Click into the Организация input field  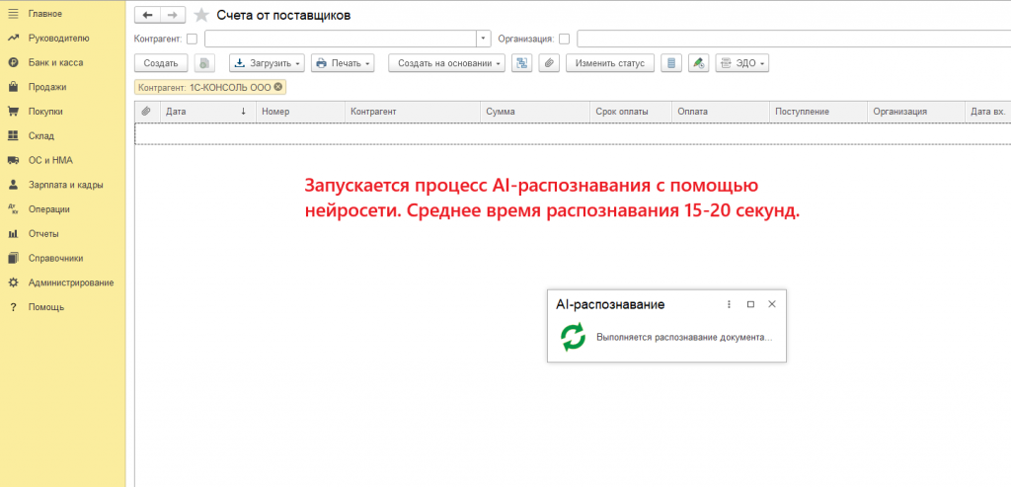[794, 40]
